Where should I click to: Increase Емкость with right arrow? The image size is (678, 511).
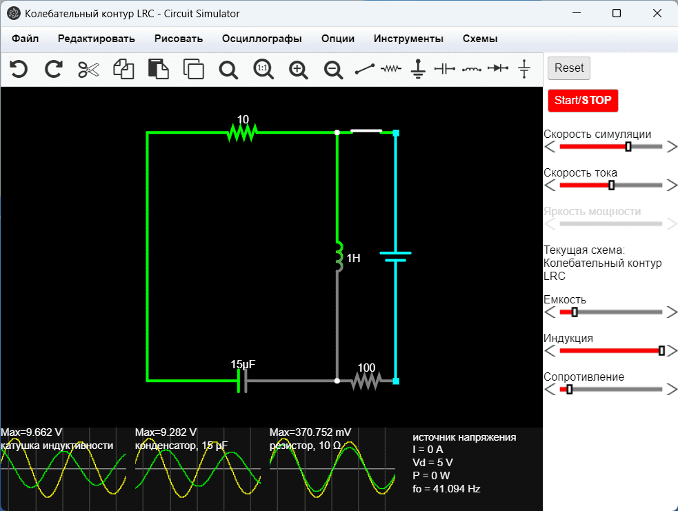pos(672,312)
